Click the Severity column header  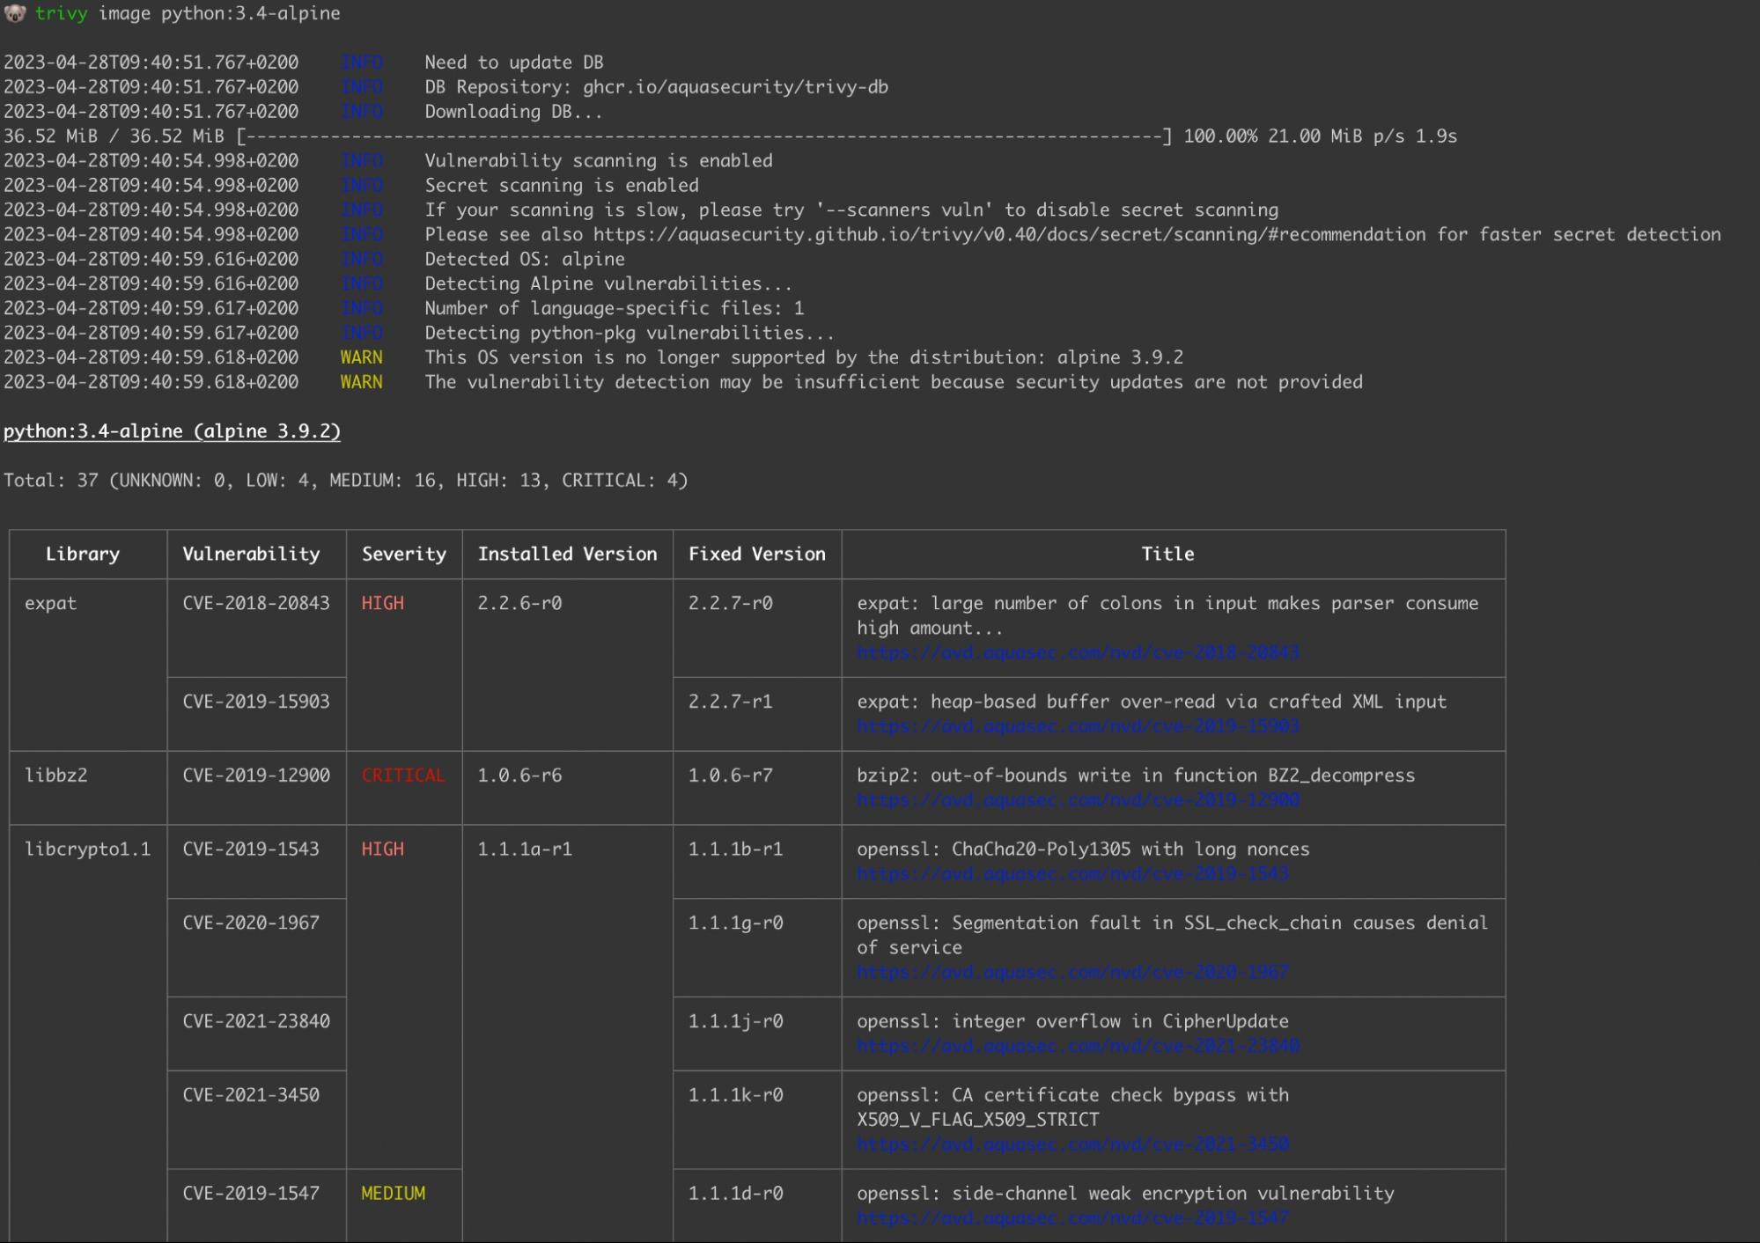coord(404,554)
